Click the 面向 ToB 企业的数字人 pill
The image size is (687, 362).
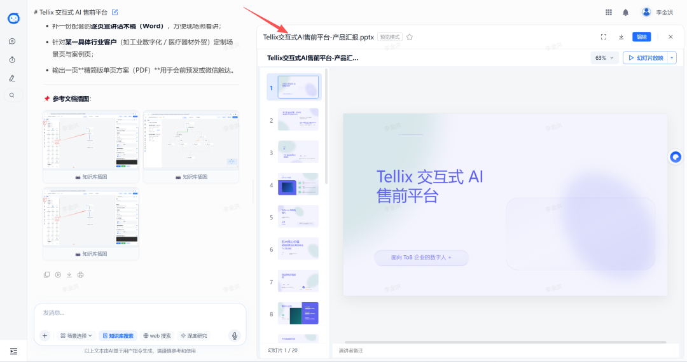click(x=421, y=257)
